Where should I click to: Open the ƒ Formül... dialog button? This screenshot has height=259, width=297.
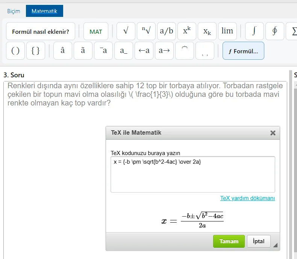coord(243,51)
